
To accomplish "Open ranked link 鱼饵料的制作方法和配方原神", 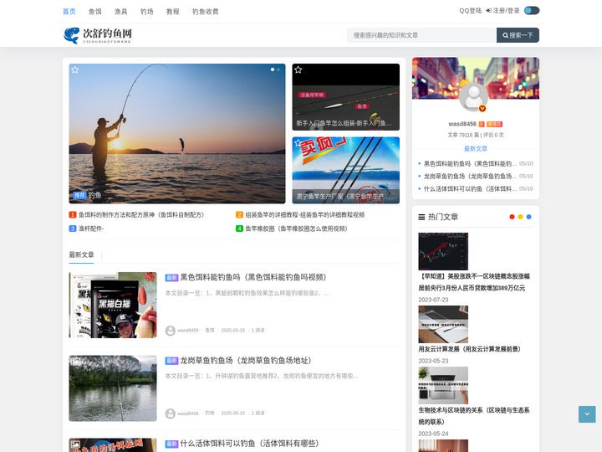I will click(141, 215).
